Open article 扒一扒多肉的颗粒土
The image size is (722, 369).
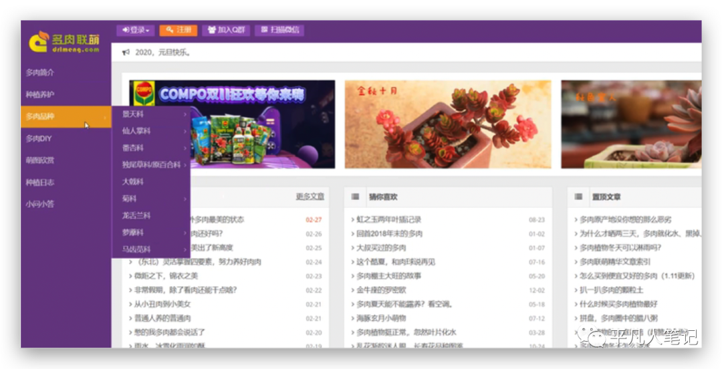611,290
